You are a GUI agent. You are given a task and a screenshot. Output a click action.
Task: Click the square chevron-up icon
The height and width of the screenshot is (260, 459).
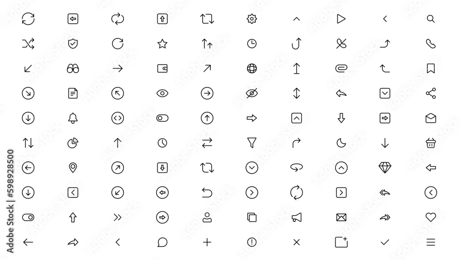297,118
